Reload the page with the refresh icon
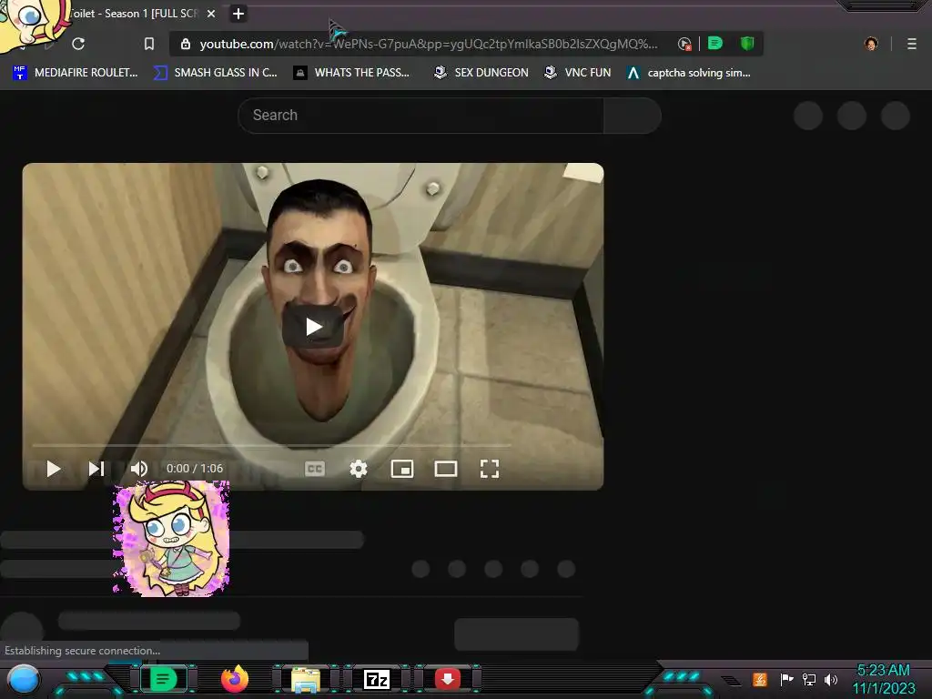 [x=78, y=44]
